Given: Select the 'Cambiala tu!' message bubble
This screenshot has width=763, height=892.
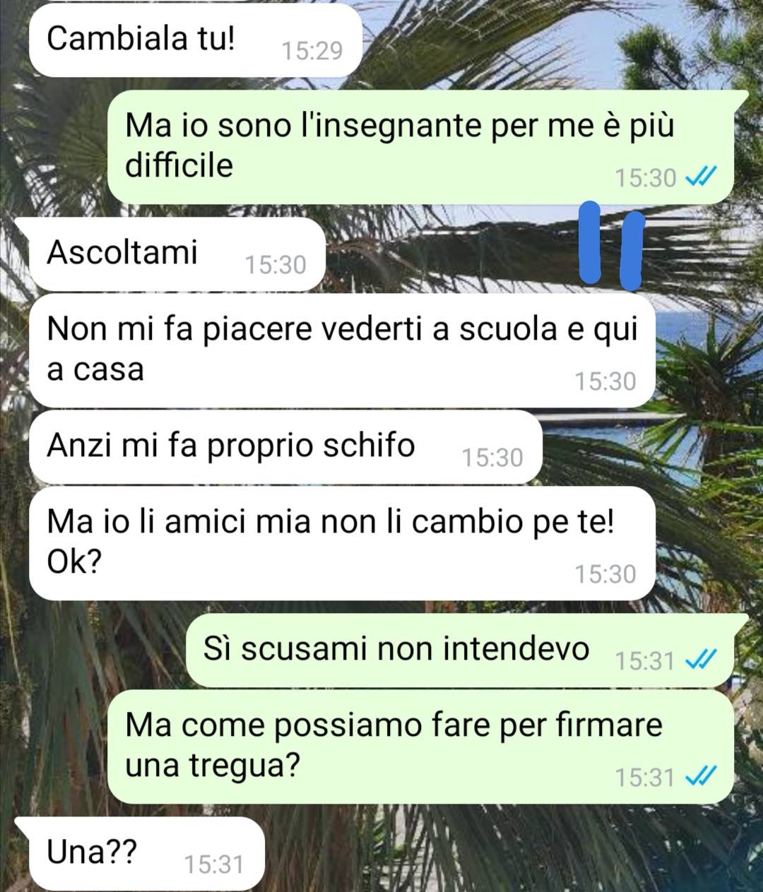Looking at the screenshot, I should 196,40.
